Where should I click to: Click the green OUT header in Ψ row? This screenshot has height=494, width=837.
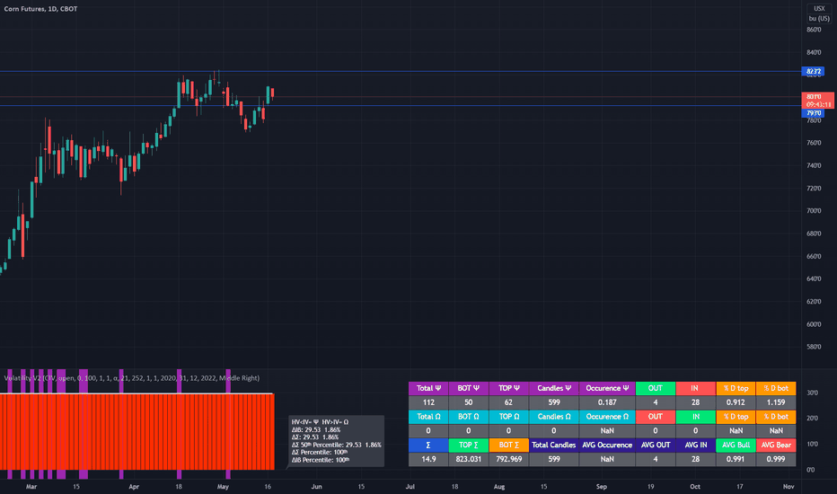pos(656,388)
